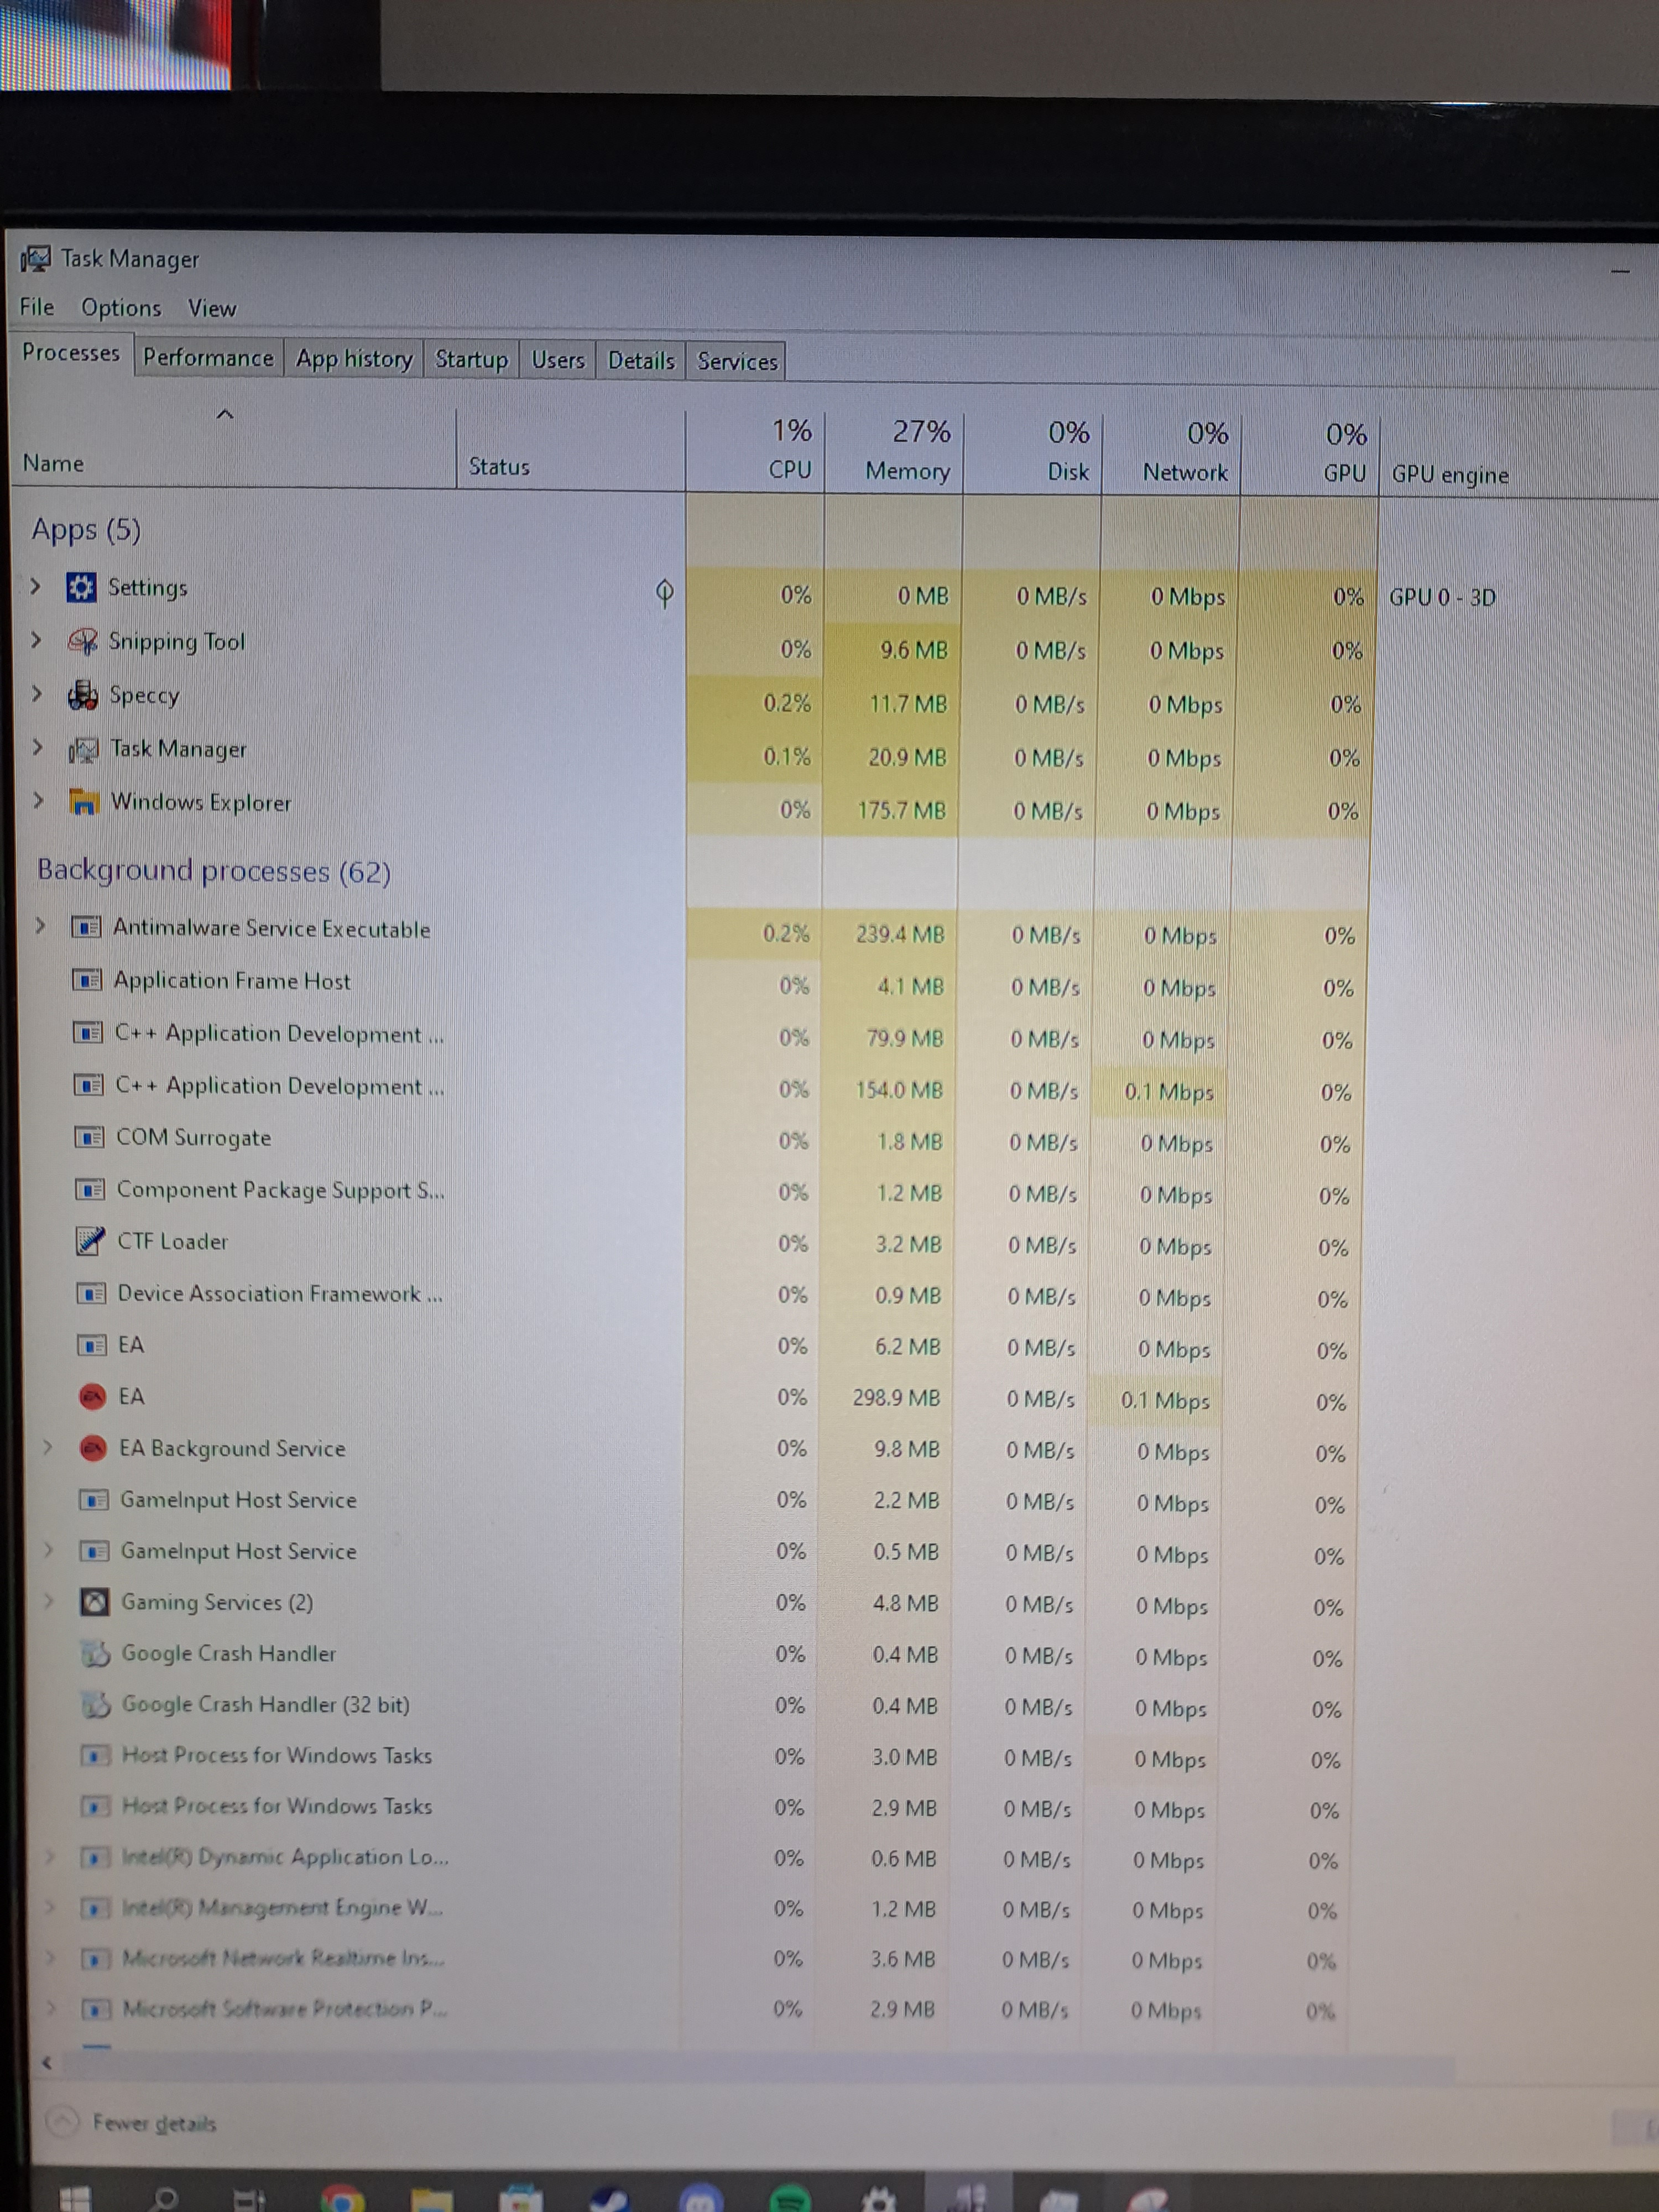Viewport: 1659px width, 2212px height.
Task: Sort by the Status column header
Action: 571,449
